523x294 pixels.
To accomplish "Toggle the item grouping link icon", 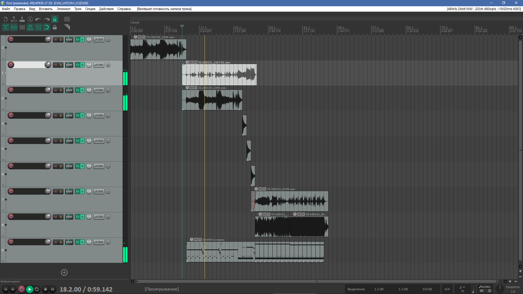I will pos(14,27).
